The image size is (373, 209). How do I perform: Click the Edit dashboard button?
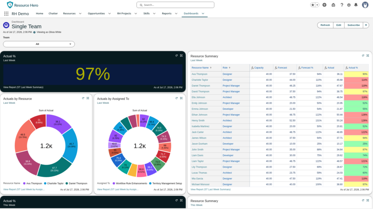click(x=339, y=25)
